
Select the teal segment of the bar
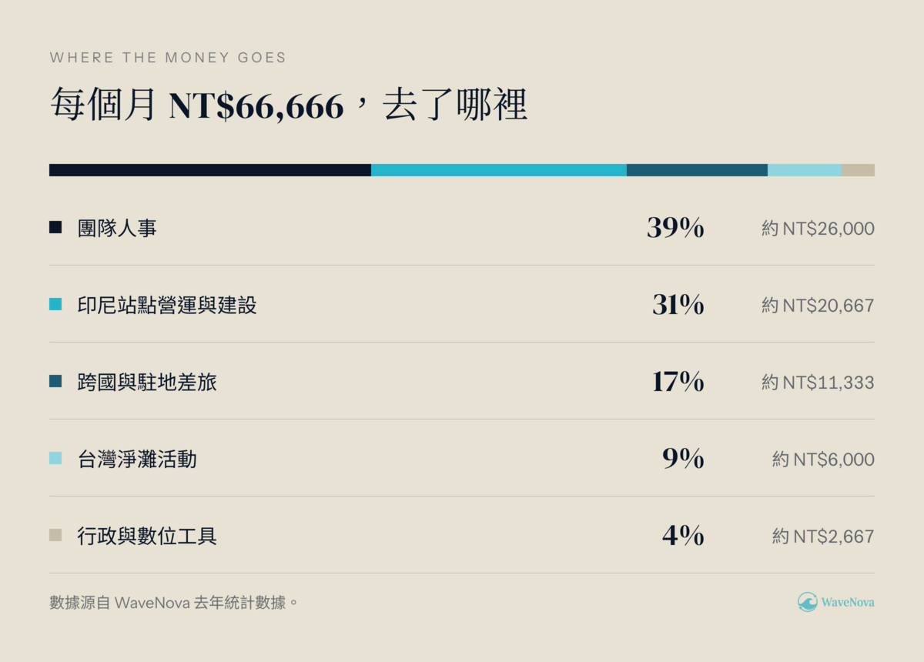(x=697, y=170)
